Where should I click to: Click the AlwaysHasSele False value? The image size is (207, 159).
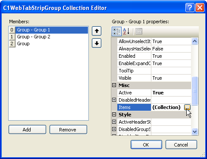tap(171, 49)
